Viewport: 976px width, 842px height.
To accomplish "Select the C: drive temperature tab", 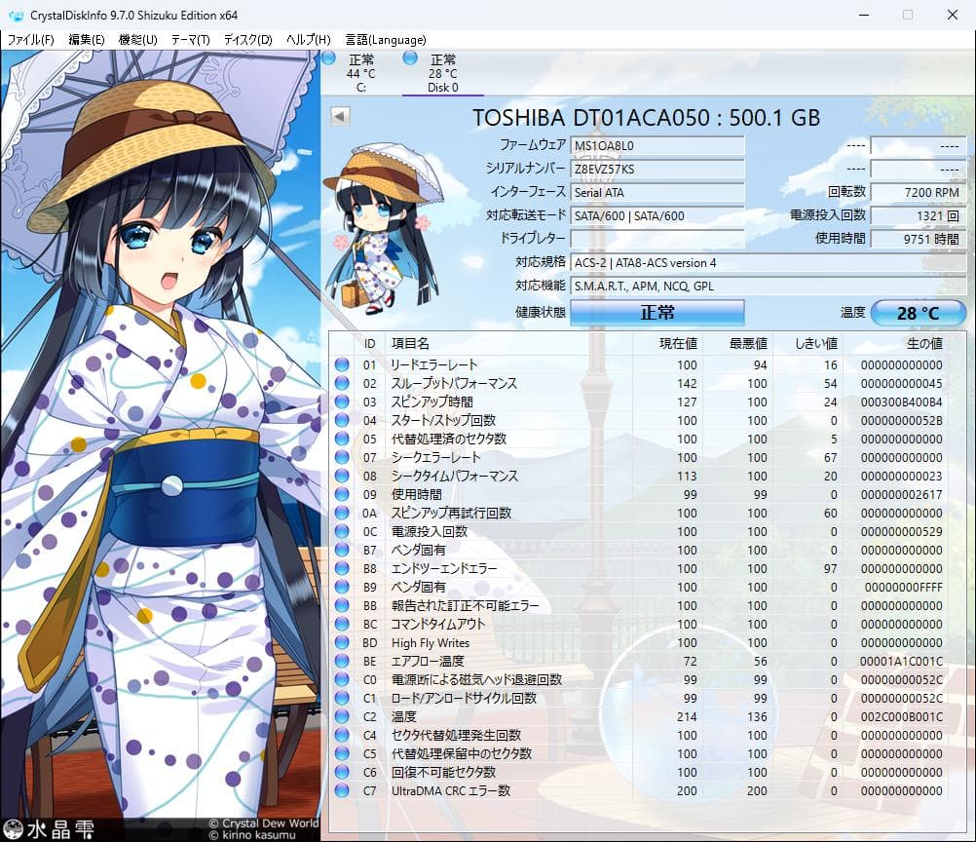I will 361,73.
